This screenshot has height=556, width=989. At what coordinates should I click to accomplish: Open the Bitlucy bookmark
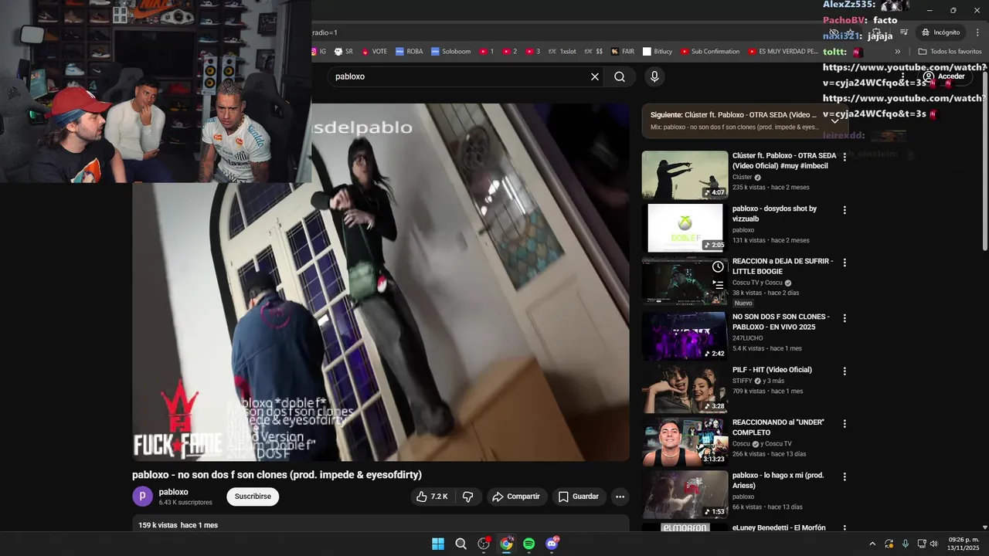pos(658,52)
